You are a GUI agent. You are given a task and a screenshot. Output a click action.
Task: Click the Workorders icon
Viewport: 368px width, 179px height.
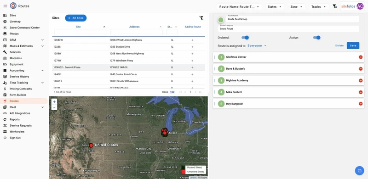coord(5,131)
